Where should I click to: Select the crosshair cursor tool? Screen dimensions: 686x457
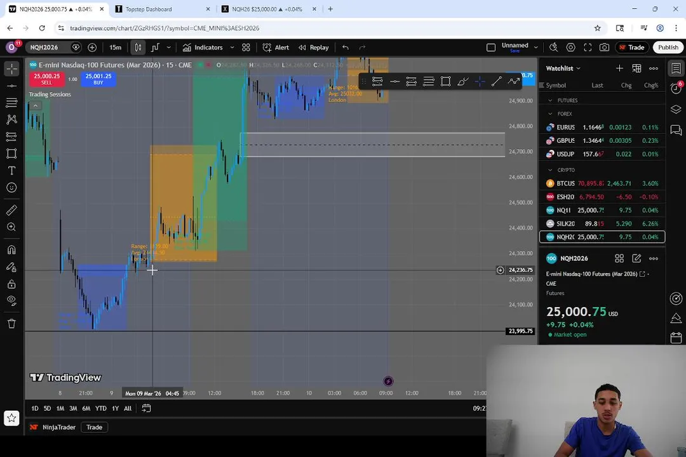12,69
